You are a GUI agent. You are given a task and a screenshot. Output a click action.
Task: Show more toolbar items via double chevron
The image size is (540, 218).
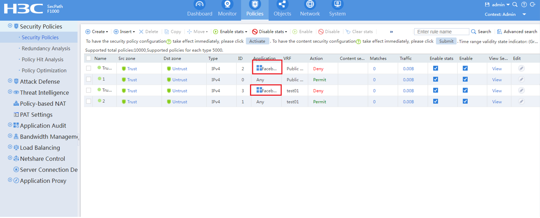(x=391, y=32)
